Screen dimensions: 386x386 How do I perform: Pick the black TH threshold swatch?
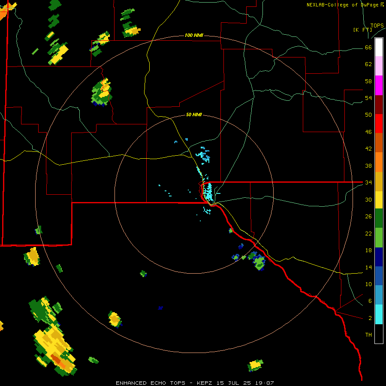(x=379, y=334)
